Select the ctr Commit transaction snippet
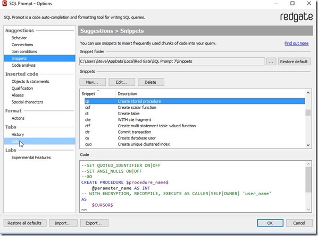 [x=195, y=132]
